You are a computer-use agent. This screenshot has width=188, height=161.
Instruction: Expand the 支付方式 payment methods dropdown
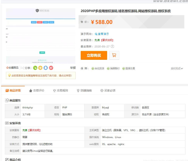click(177, 69)
